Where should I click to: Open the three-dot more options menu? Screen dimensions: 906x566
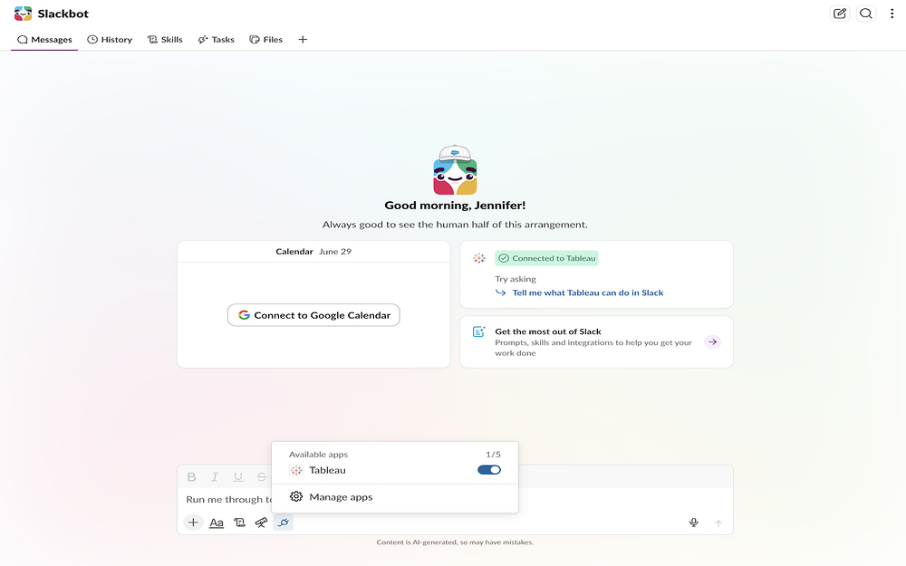click(892, 14)
